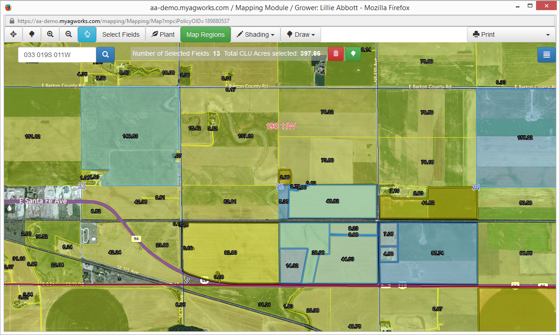Click the 23.89 acre field

click(162, 245)
